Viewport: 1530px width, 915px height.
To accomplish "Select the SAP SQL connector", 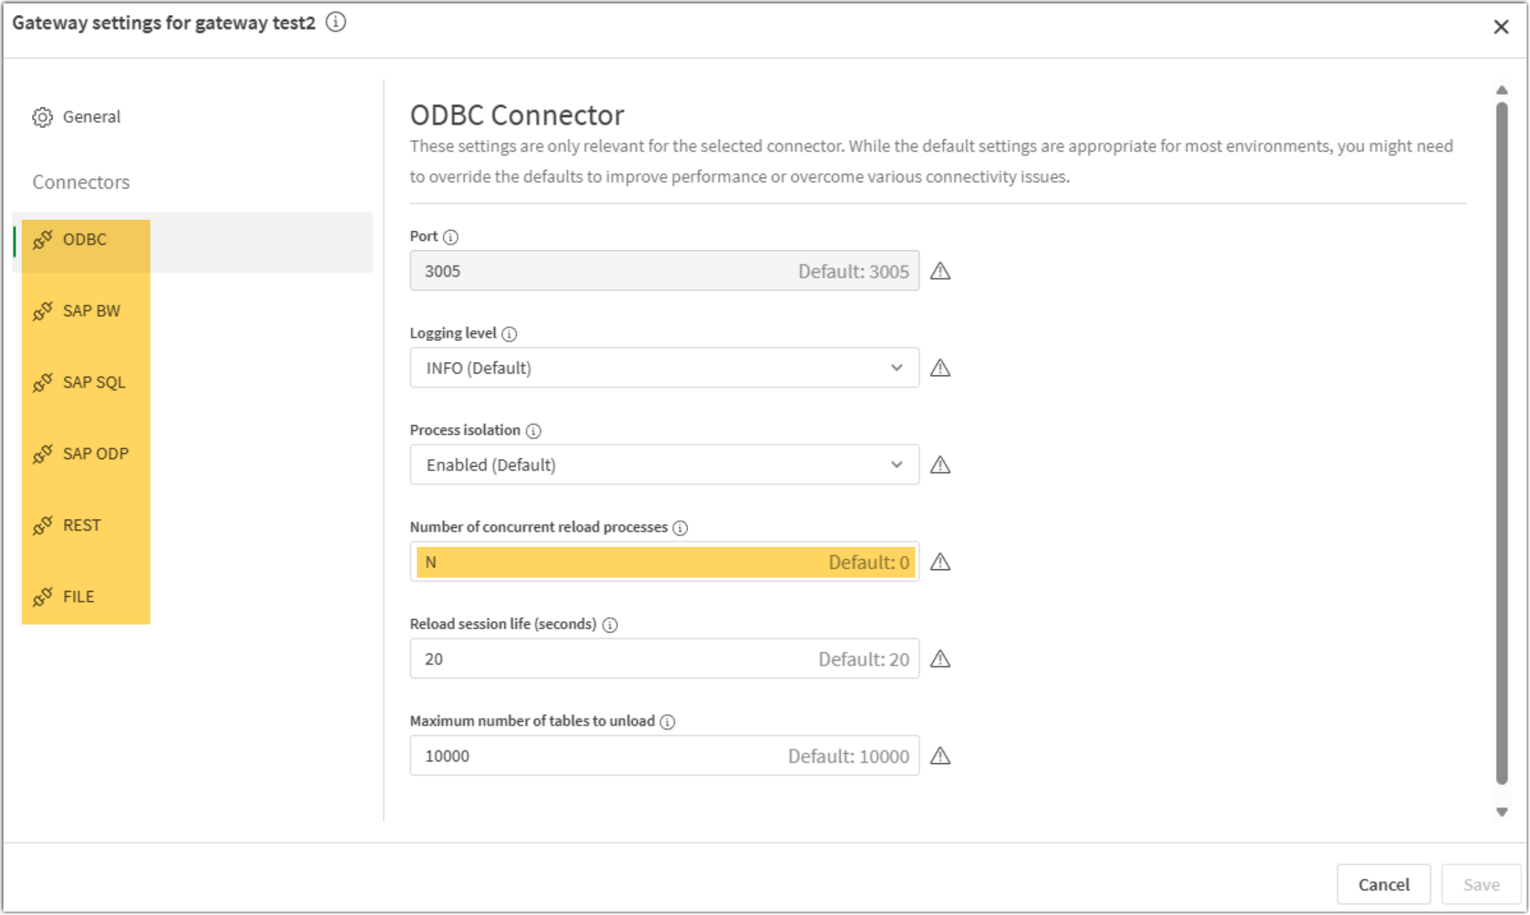I will [192, 382].
